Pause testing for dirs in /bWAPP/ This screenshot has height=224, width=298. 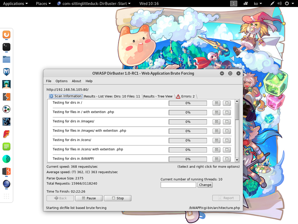[x=216, y=159]
